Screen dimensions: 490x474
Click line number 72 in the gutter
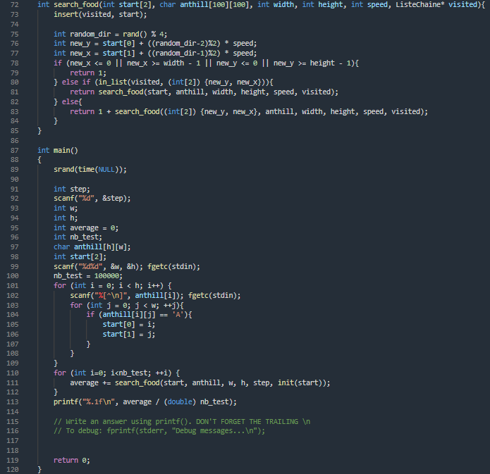pos(13,5)
